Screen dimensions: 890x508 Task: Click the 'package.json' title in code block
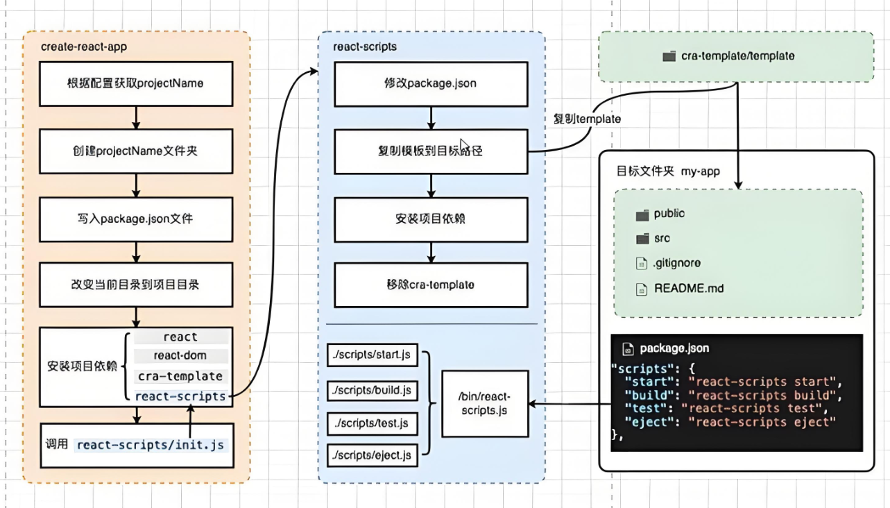pyautogui.click(x=674, y=348)
